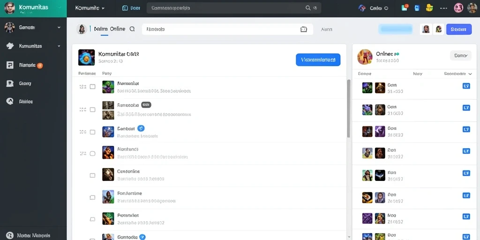Open the Canbaat row thumbnail

point(108,132)
